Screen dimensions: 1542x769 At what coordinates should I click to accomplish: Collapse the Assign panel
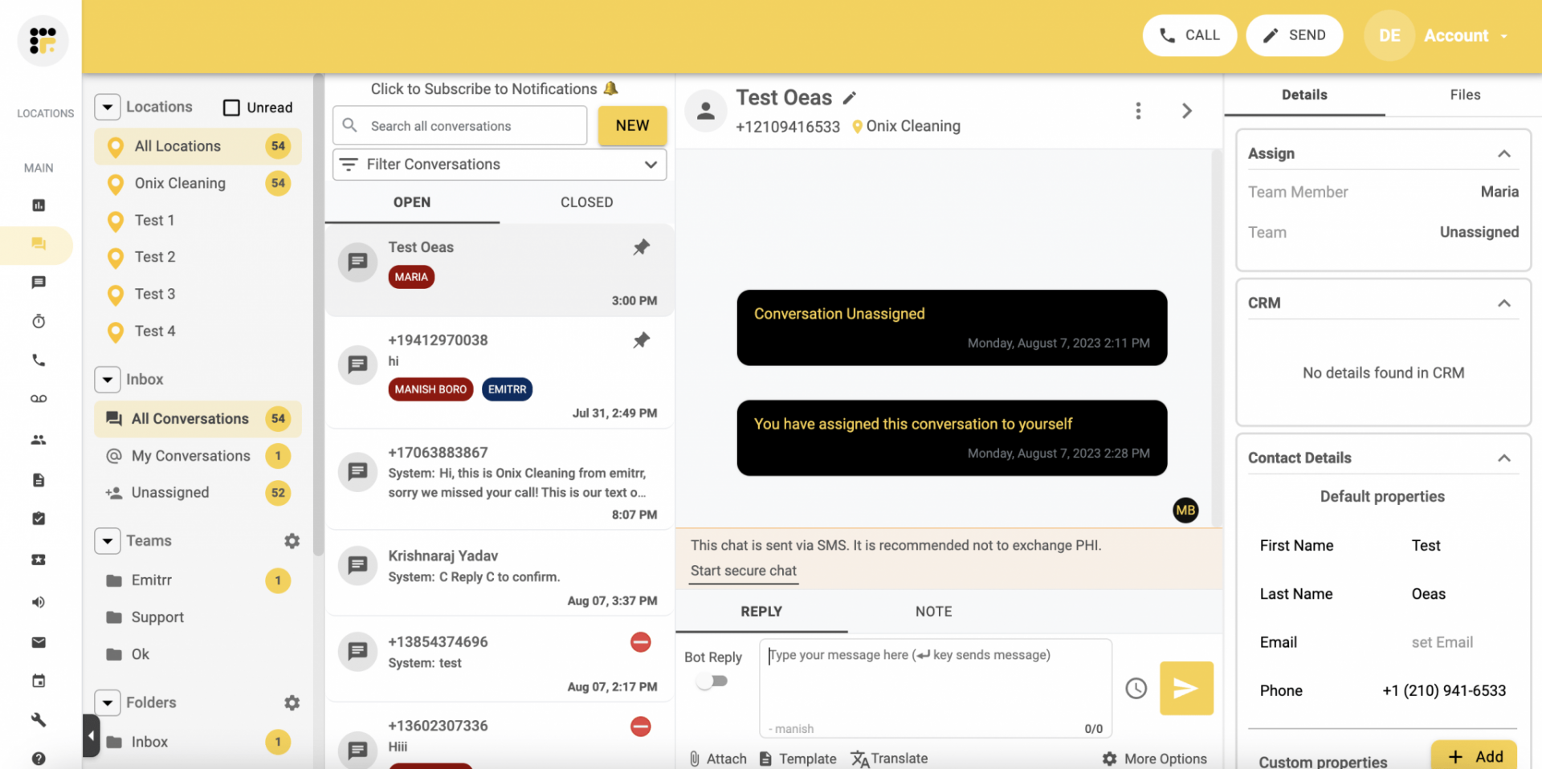click(x=1504, y=153)
